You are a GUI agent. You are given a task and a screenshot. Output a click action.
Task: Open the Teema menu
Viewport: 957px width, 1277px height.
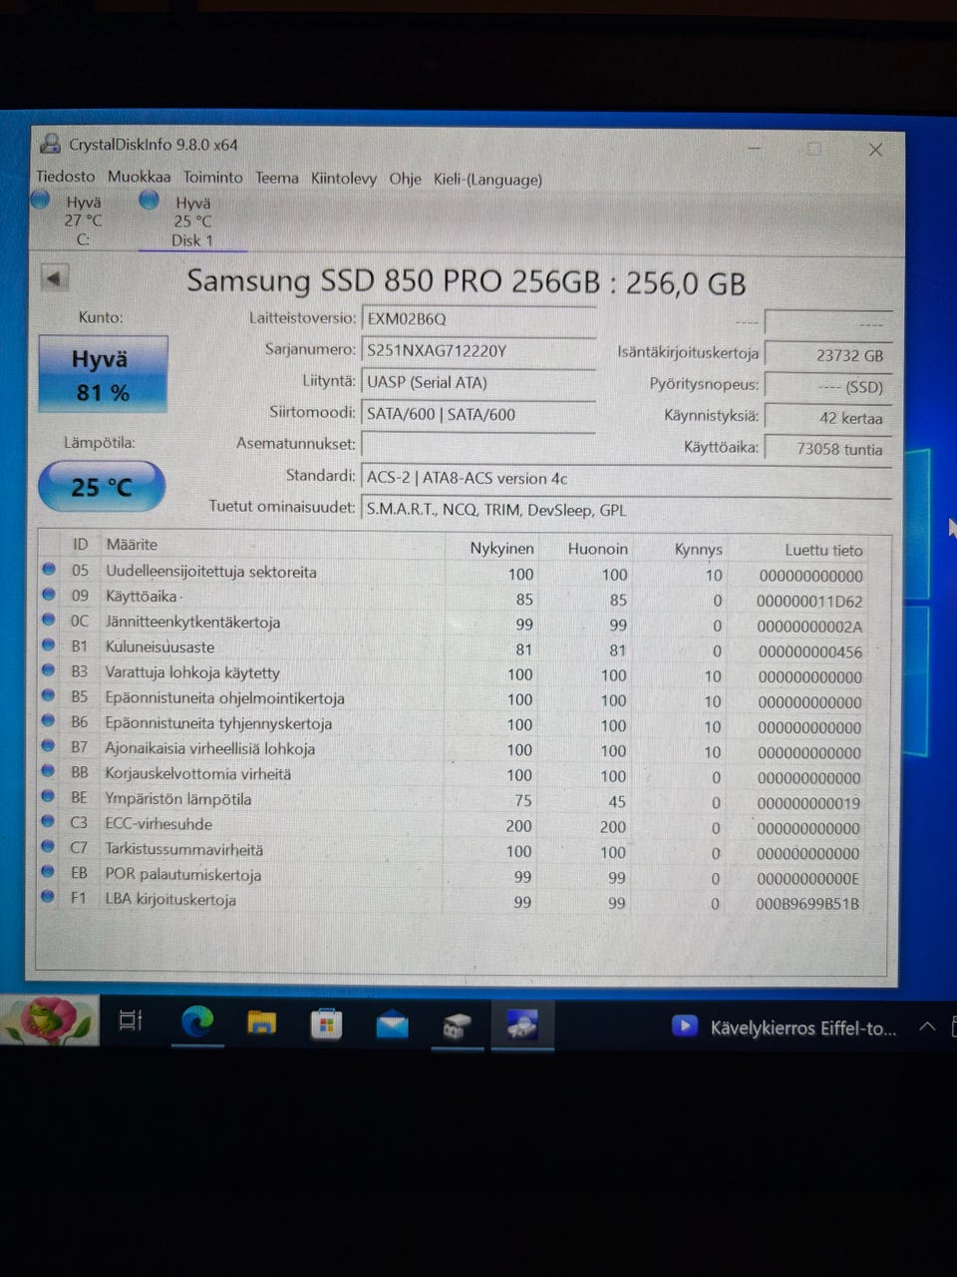pyautogui.click(x=276, y=178)
